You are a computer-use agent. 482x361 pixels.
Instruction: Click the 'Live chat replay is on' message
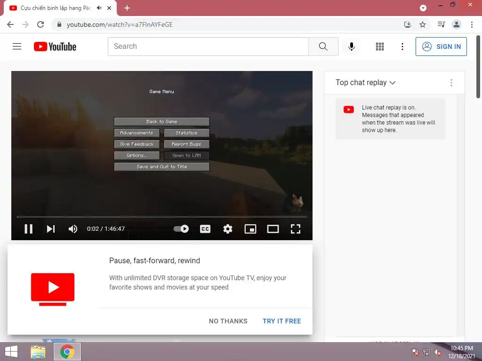click(390, 119)
